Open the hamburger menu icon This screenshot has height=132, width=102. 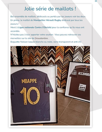tap(96, 1)
